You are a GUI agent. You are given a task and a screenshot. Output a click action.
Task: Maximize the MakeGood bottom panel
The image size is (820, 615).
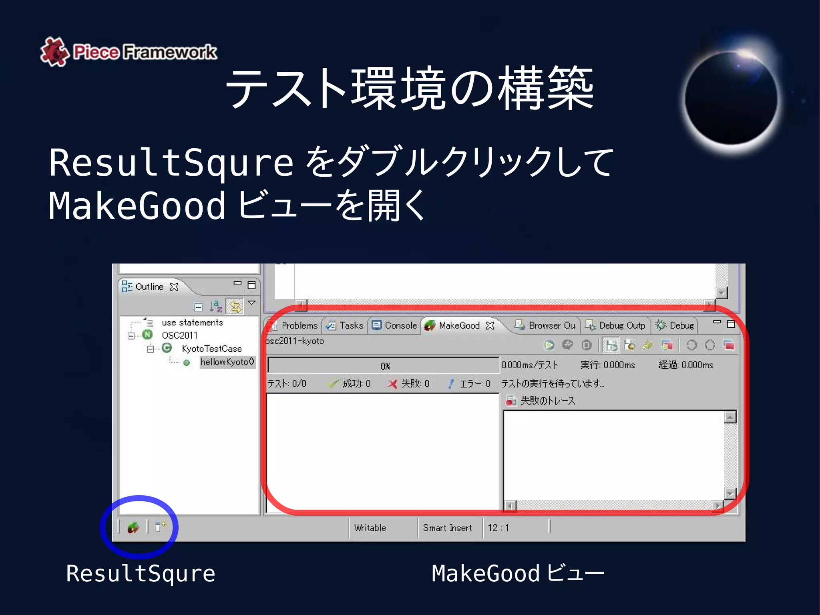(731, 324)
